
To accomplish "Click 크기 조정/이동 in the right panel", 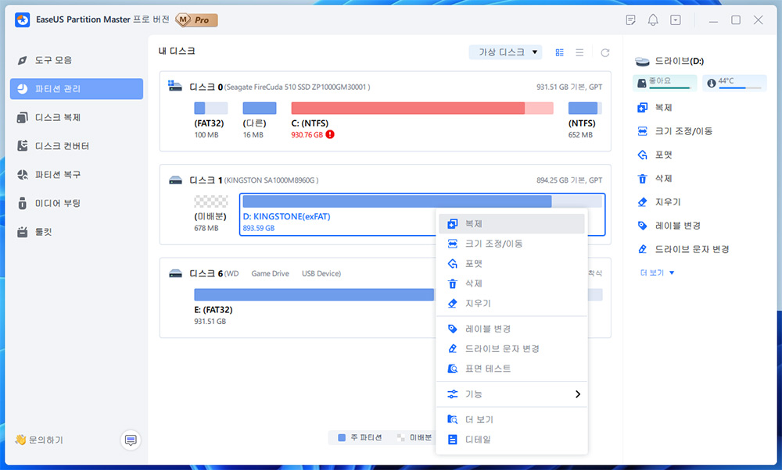I will point(675,131).
